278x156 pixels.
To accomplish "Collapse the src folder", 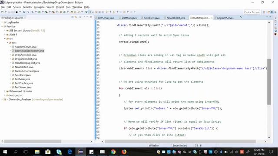I will click(5, 39).
